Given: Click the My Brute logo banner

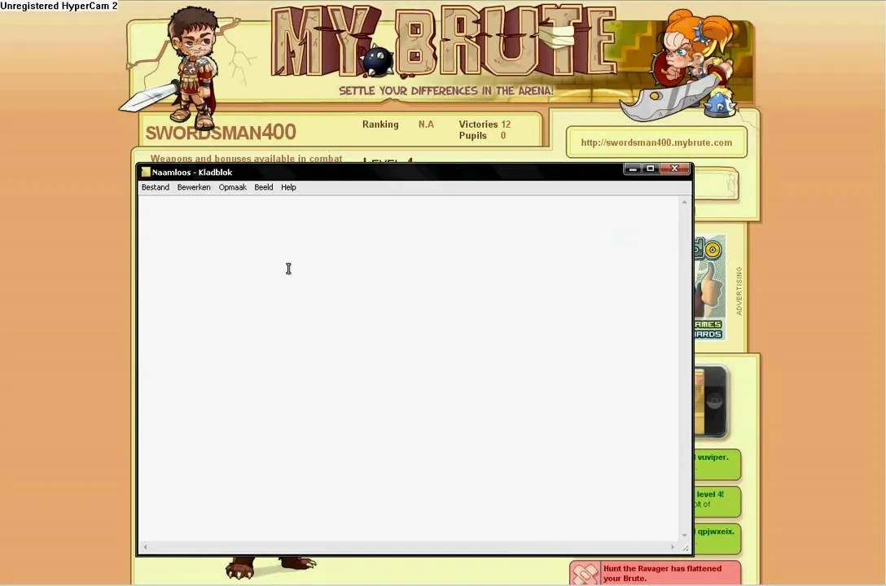Looking at the screenshot, I should pos(442,42).
